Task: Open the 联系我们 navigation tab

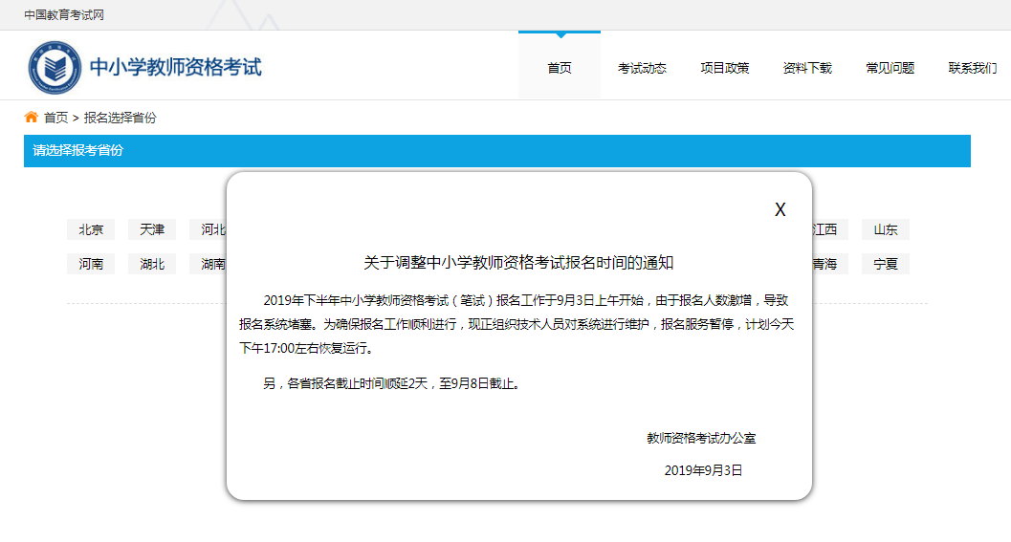Action: point(973,68)
